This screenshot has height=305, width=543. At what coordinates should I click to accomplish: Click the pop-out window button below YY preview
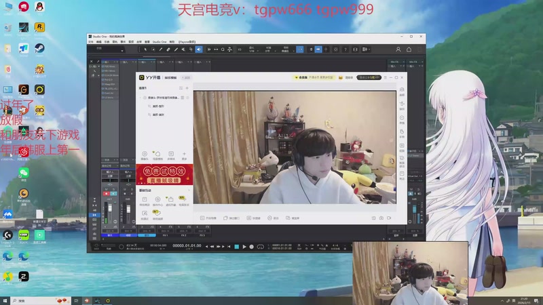(231, 218)
